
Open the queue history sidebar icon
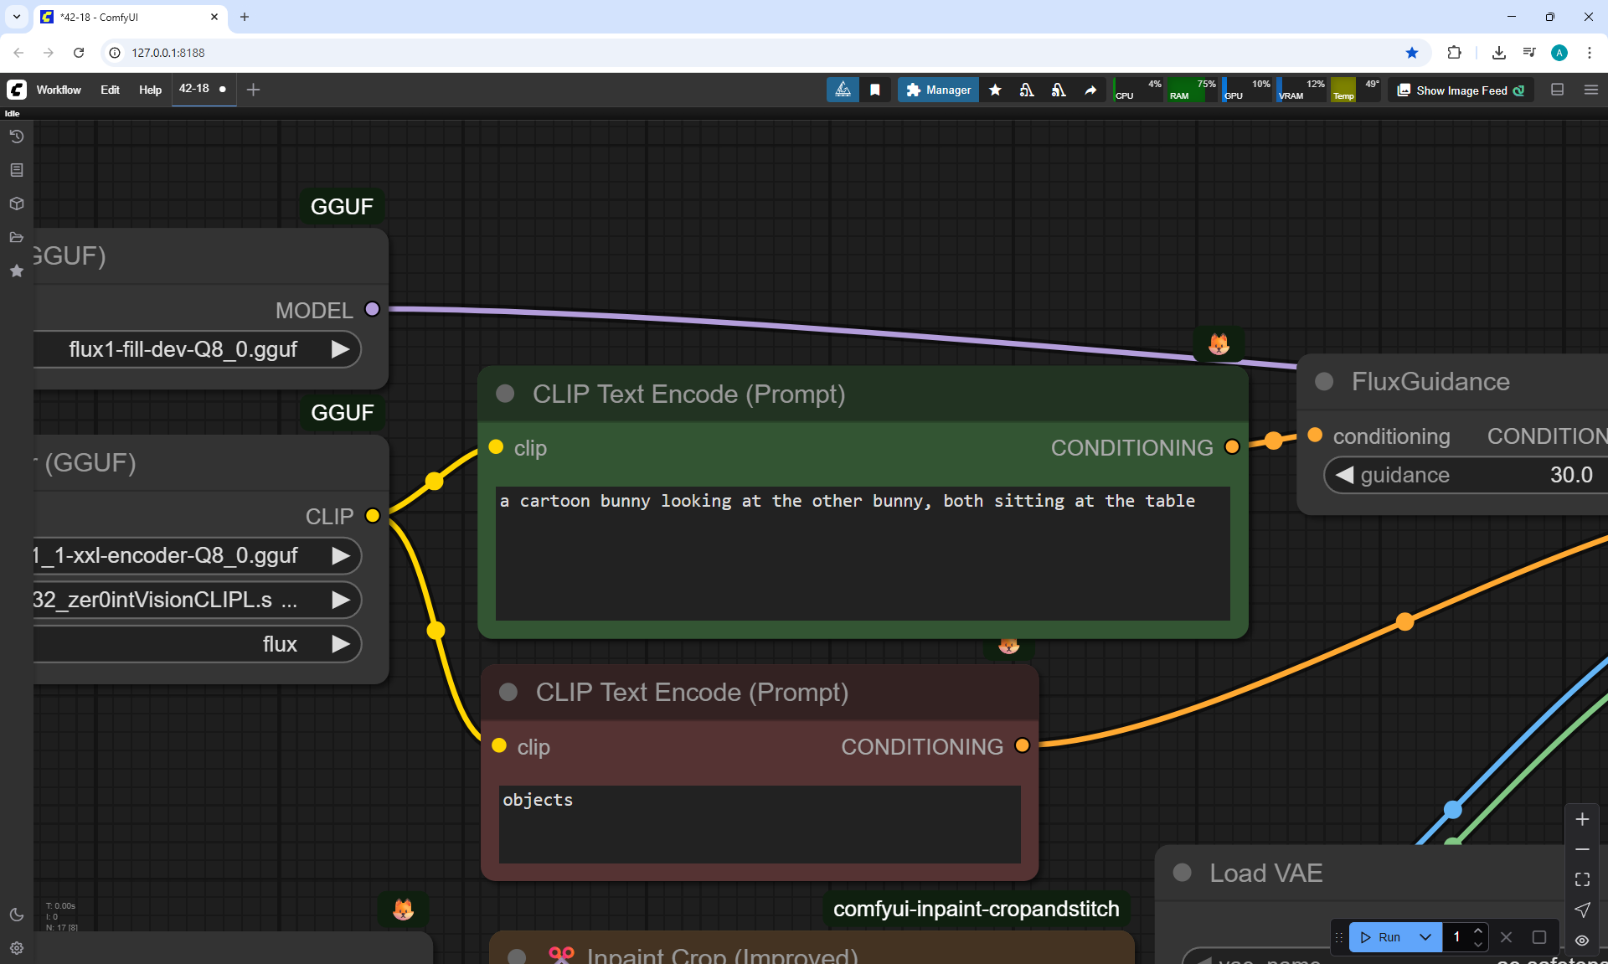click(x=16, y=137)
